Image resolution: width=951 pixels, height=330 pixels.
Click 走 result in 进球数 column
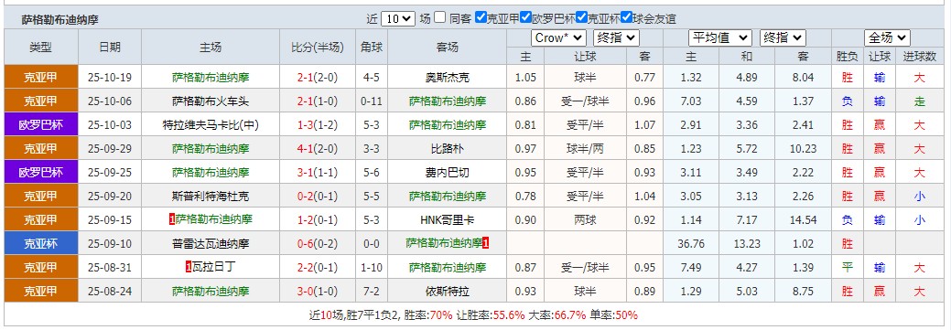920,101
